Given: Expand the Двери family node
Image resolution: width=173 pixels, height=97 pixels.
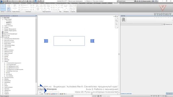Looking at the screenshot, I should point(3,48).
